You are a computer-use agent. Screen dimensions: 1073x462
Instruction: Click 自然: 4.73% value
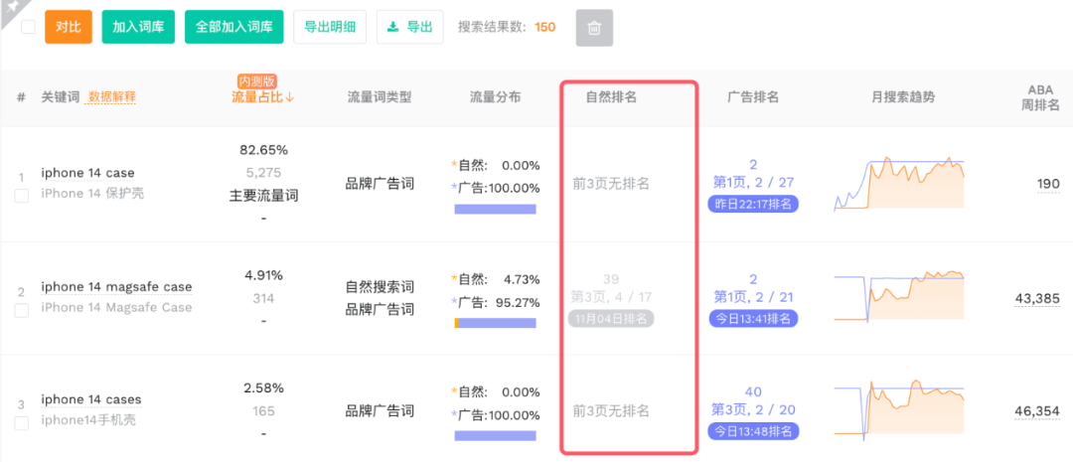coord(496,279)
